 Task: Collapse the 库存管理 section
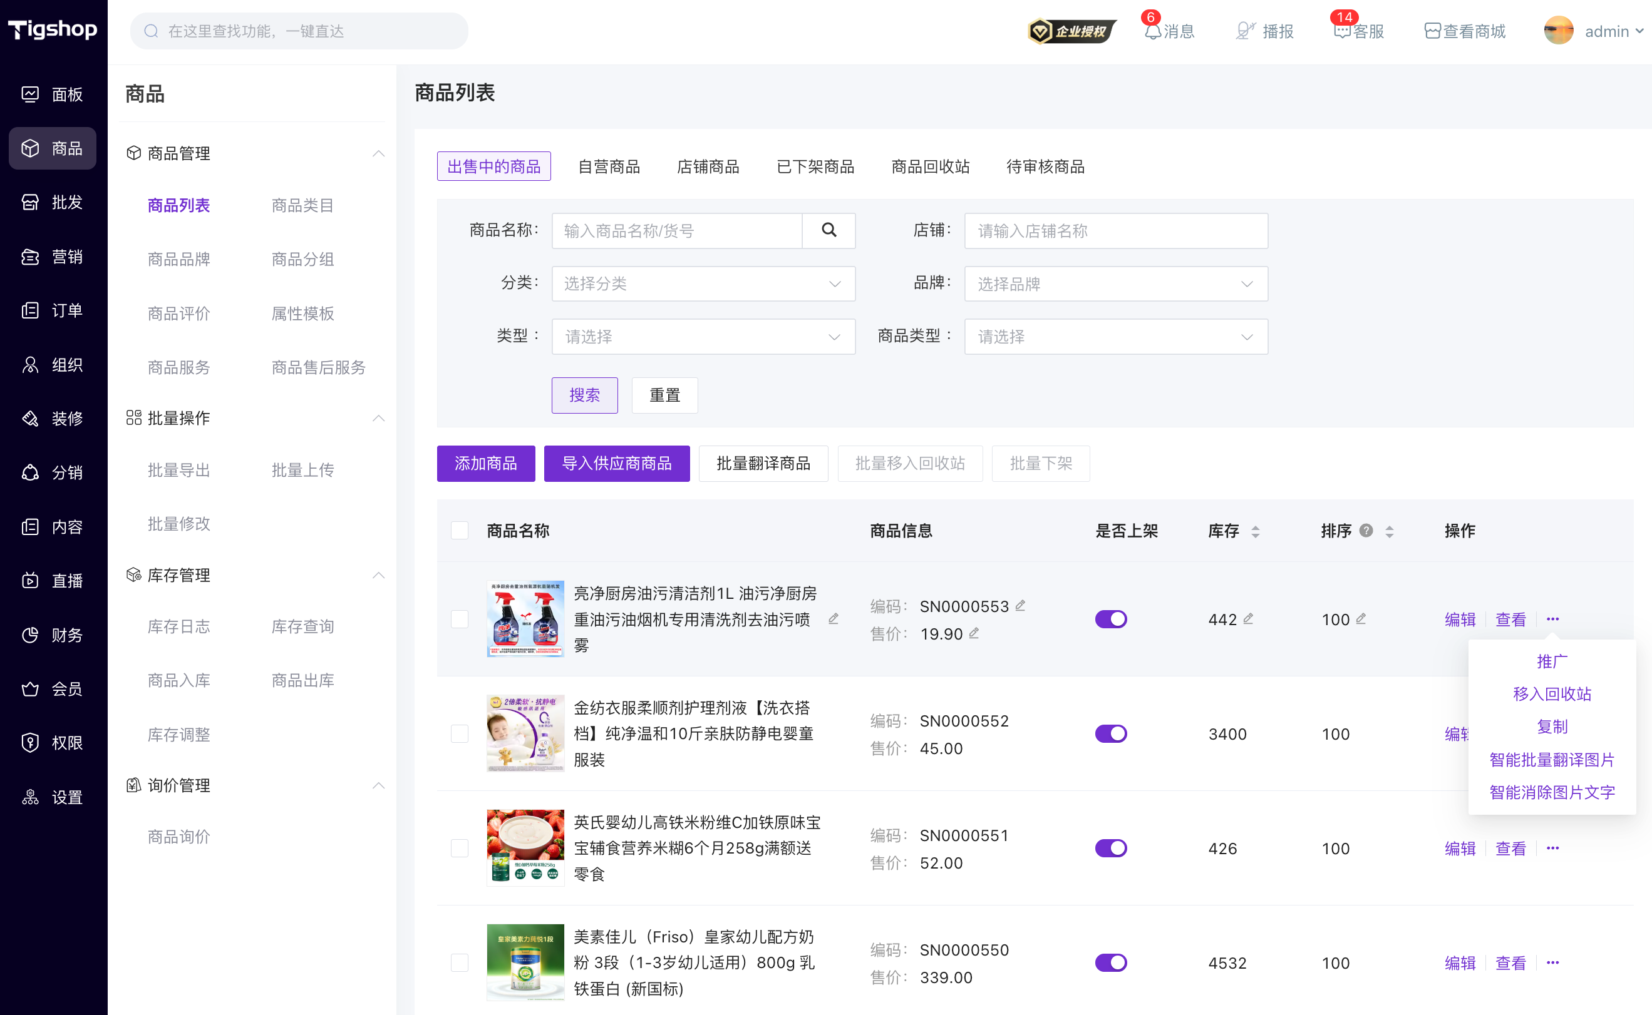point(379,574)
